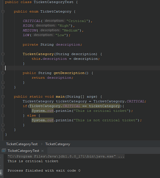Collapse the main method fold marker

point(3,97)
